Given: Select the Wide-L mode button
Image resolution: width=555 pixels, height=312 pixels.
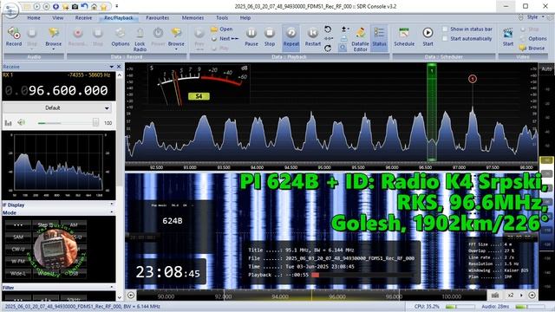Looking at the screenshot, I should pyautogui.click(x=18, y=273).
